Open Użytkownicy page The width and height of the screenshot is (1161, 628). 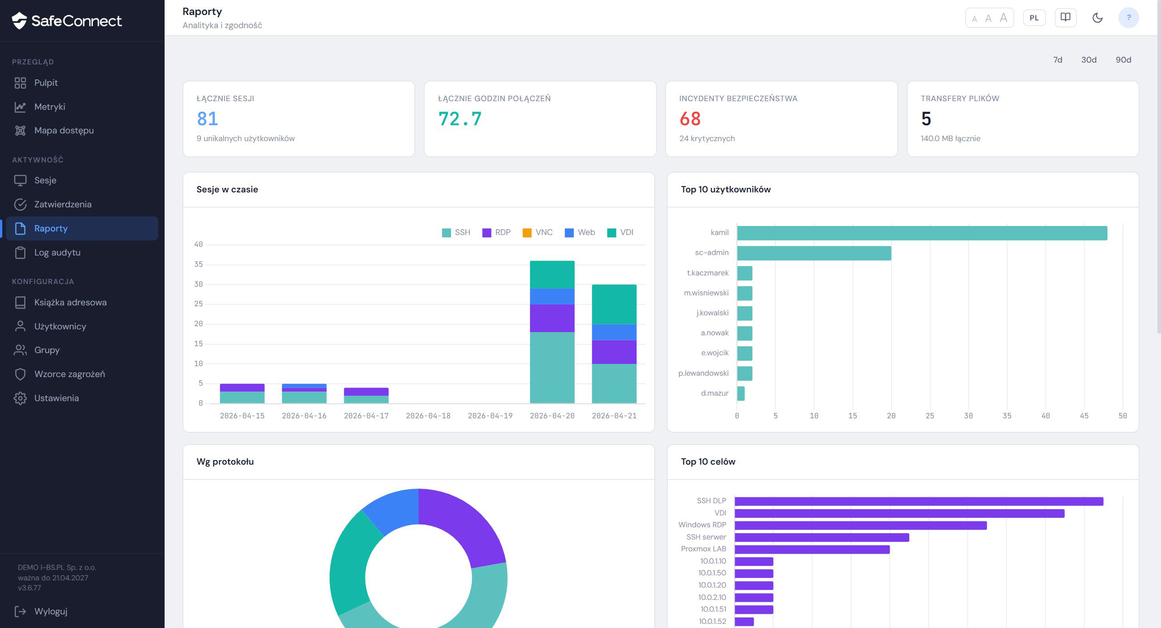coord(82,326)
